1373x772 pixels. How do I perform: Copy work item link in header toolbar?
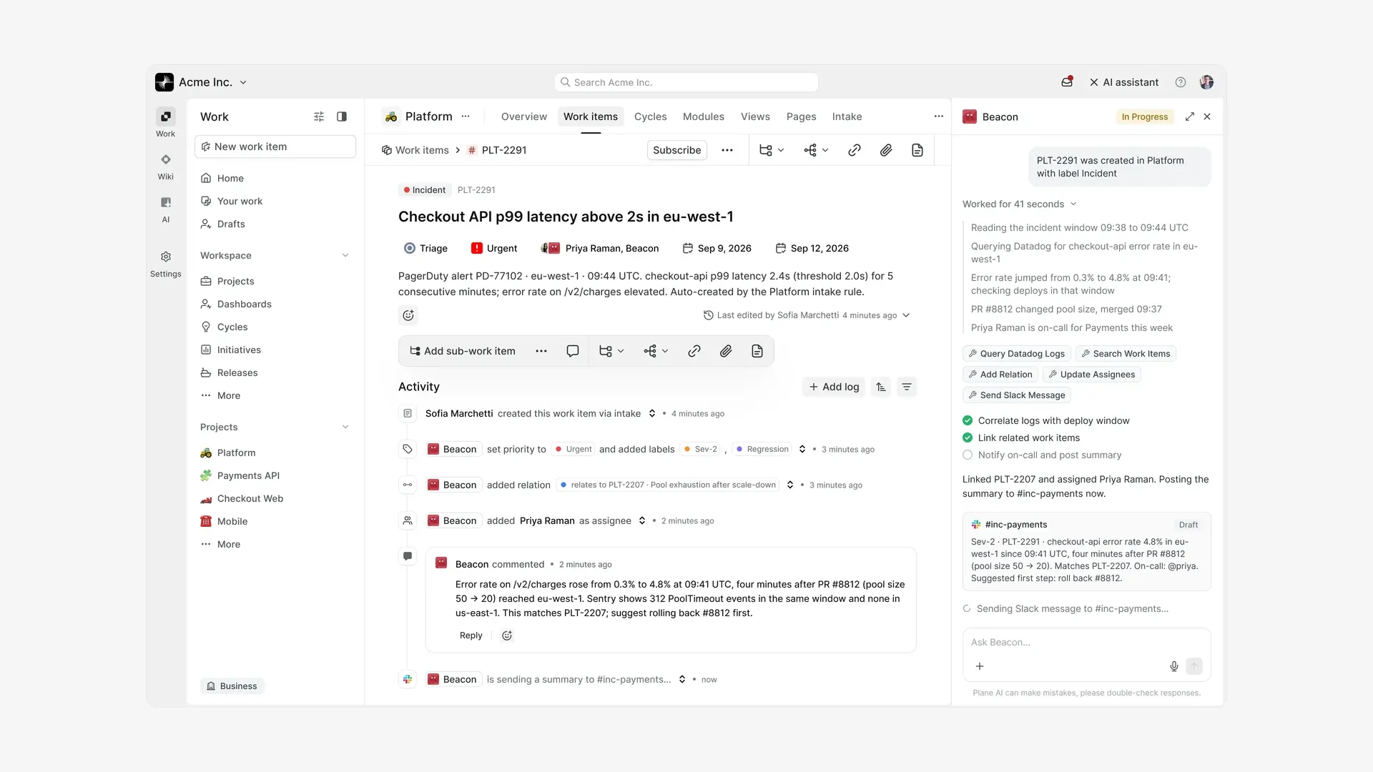tap(855, 150)
